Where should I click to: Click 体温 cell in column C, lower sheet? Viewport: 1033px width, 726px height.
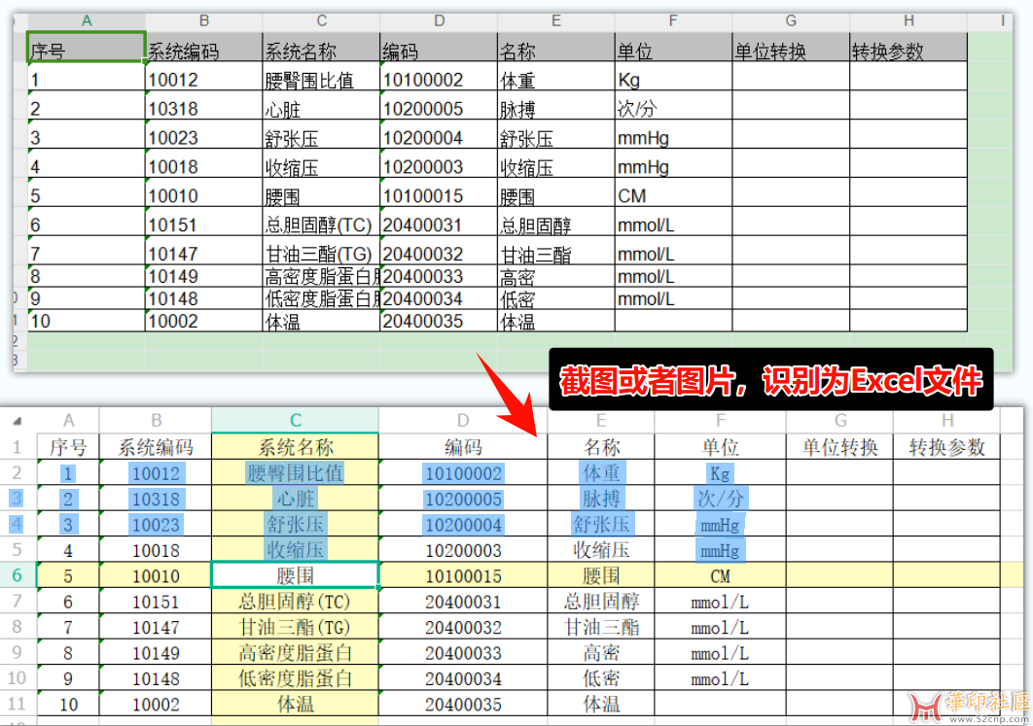(295, 704)
